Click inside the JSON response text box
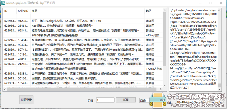This screenshot has height=109, width=227. pos(194,50)
